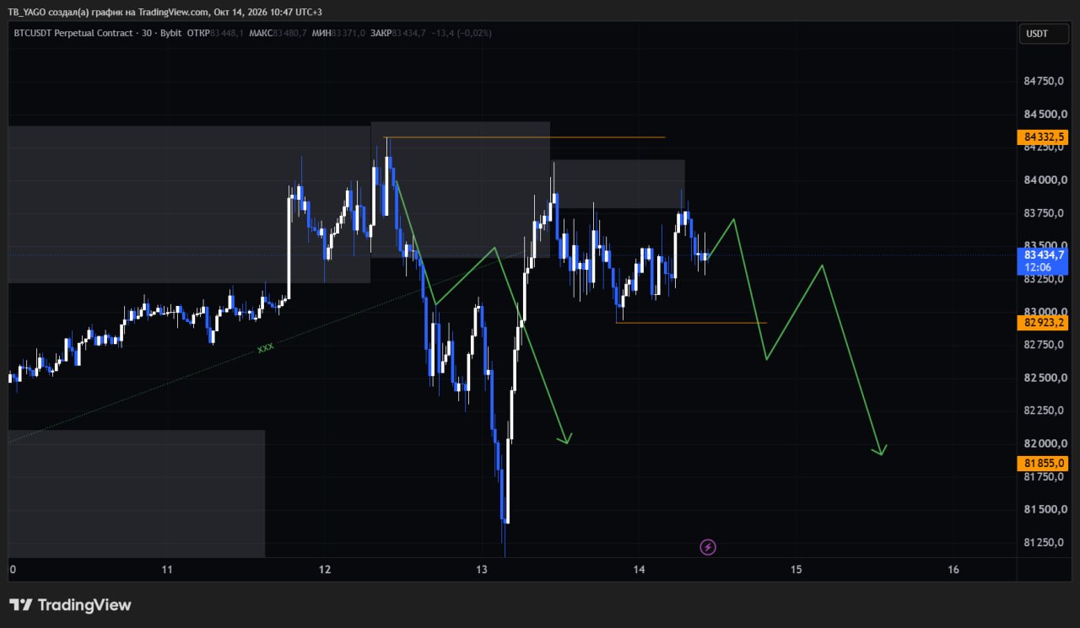Click the TB_YAGO chart author header text
1080x628 pixels.
(x=165, y=12)
